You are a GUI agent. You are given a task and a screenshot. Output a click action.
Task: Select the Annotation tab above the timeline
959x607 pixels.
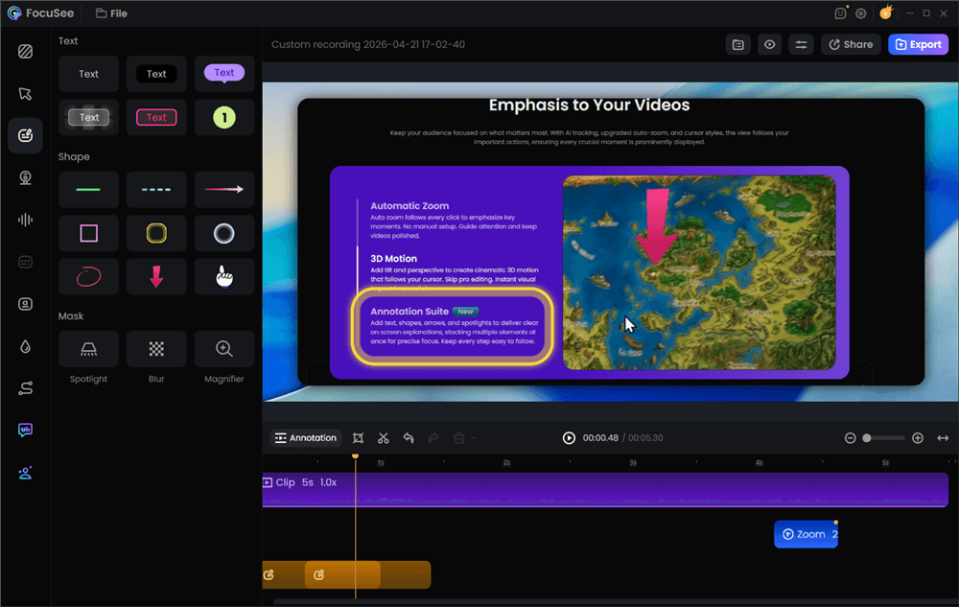click(305, 437)
